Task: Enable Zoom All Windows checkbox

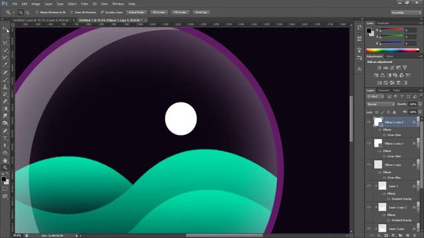Action: (x=72, y=13)
